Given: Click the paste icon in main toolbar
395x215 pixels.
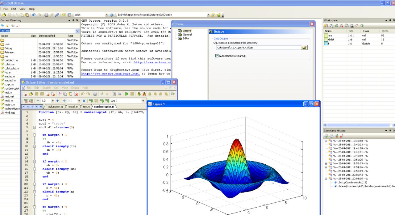Looking at the screenshot, I should click(x=27, y=15).
